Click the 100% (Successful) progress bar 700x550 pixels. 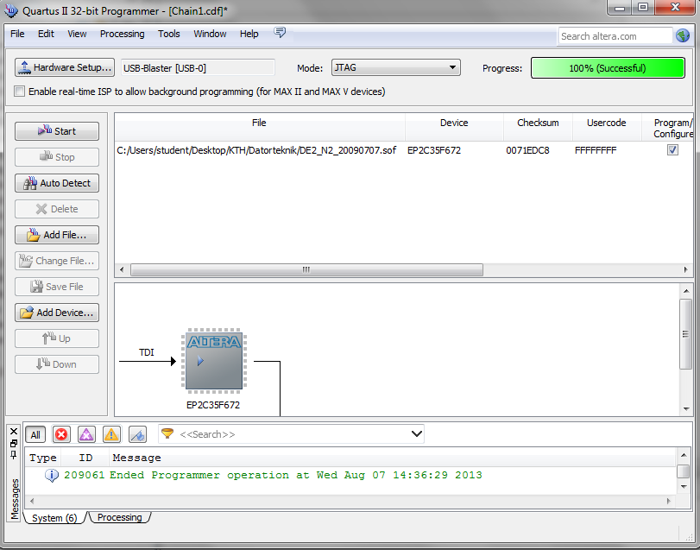[608, 68]
